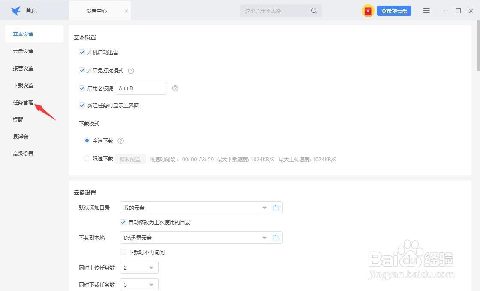The width and height of the screenshot is (480, 291).
Task: Click 登录领云盘 button
Action: tap(394, 11)
